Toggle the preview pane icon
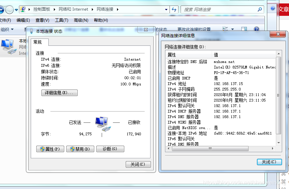Screen dimensions: 289x189 (x=244, y=29)
